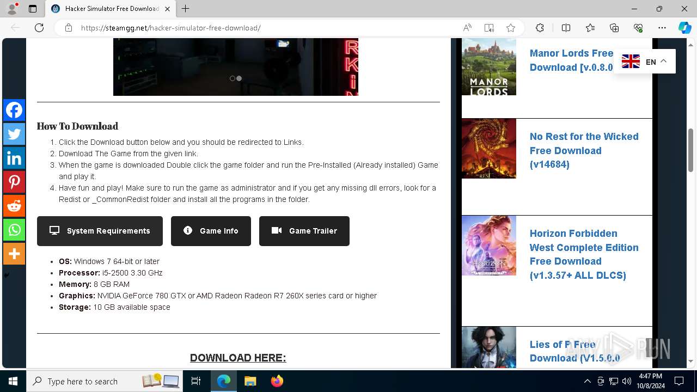Screen dimensions: 697x392
Task: Click the address bar URL
Action: coord(171,28)
